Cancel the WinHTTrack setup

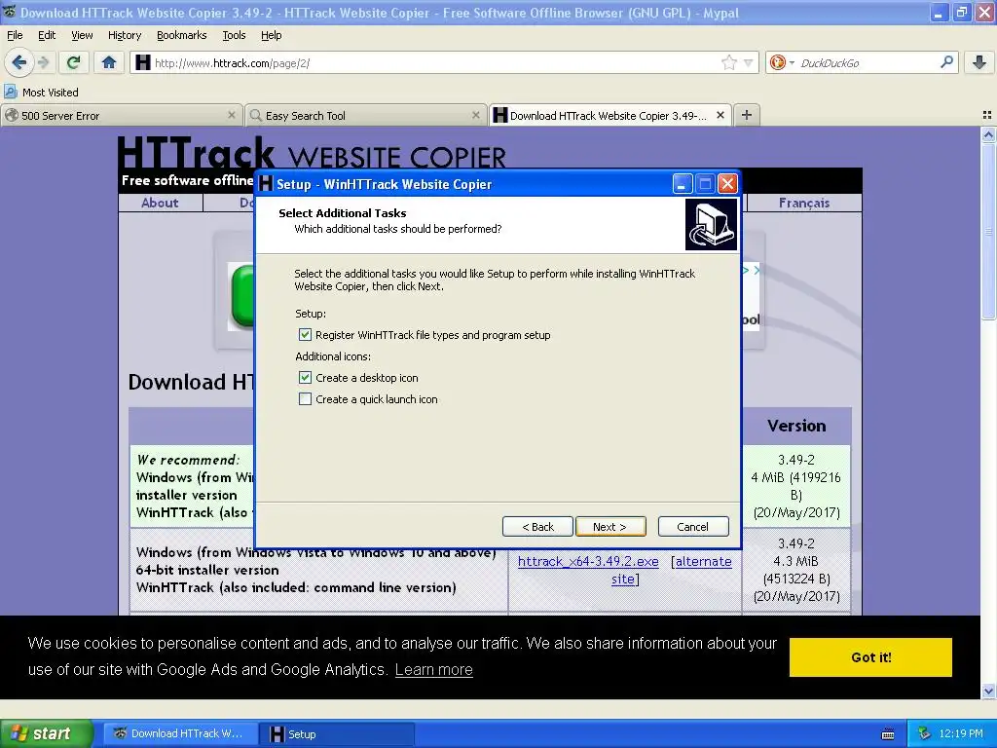[x=693, y=527]
